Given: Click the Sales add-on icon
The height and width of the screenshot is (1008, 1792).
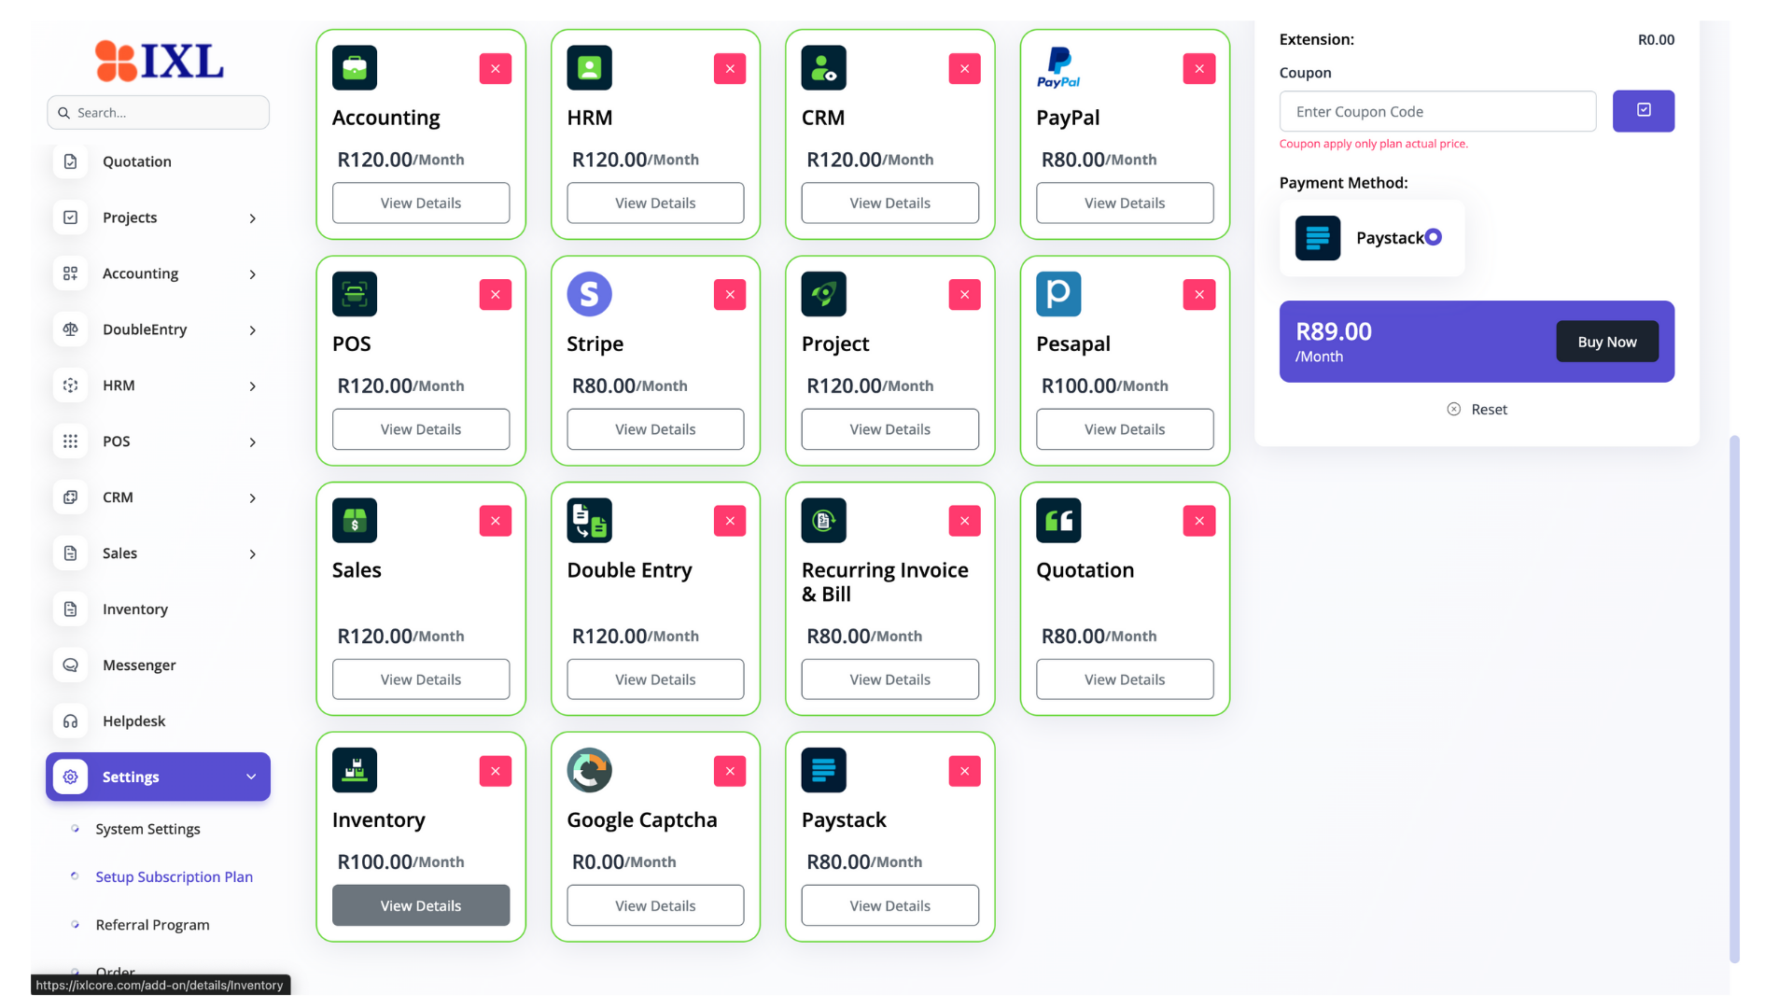Looking at the screenshot, I should click(x=355, y=521).
